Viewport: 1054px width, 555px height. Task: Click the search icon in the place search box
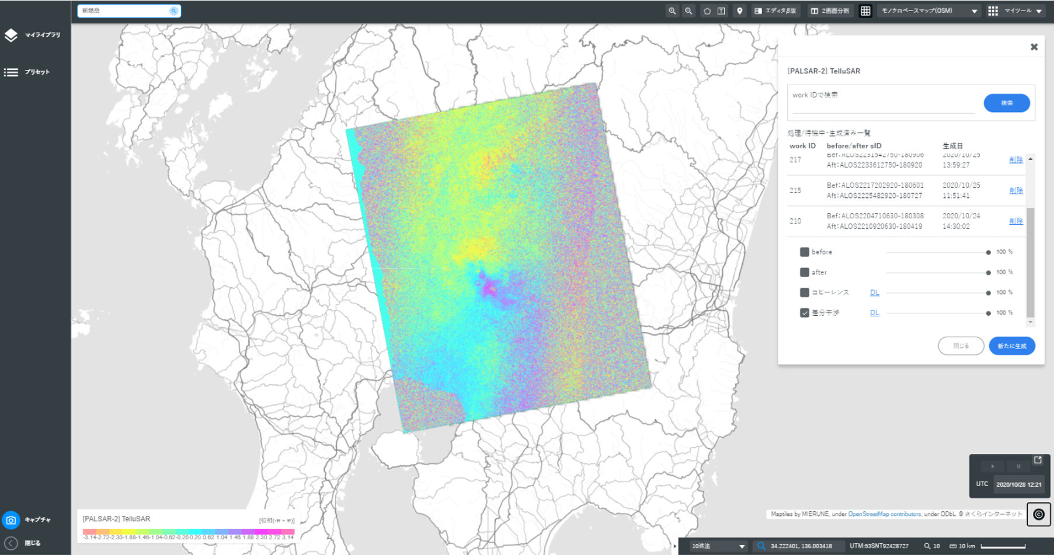click(x=173, y=11)
